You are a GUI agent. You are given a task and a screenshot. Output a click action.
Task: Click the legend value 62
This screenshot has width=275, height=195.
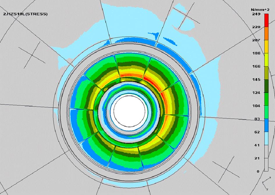(x=257, y=132)
